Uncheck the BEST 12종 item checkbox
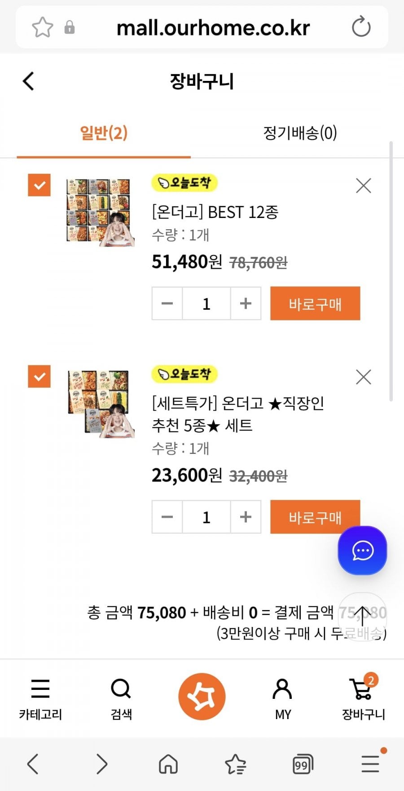 (x=40, y=185)
